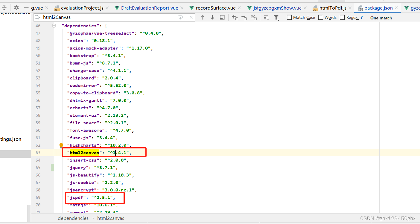Open regex help question mark
Screen dimensions: 420x224
(x=362, y=17)
